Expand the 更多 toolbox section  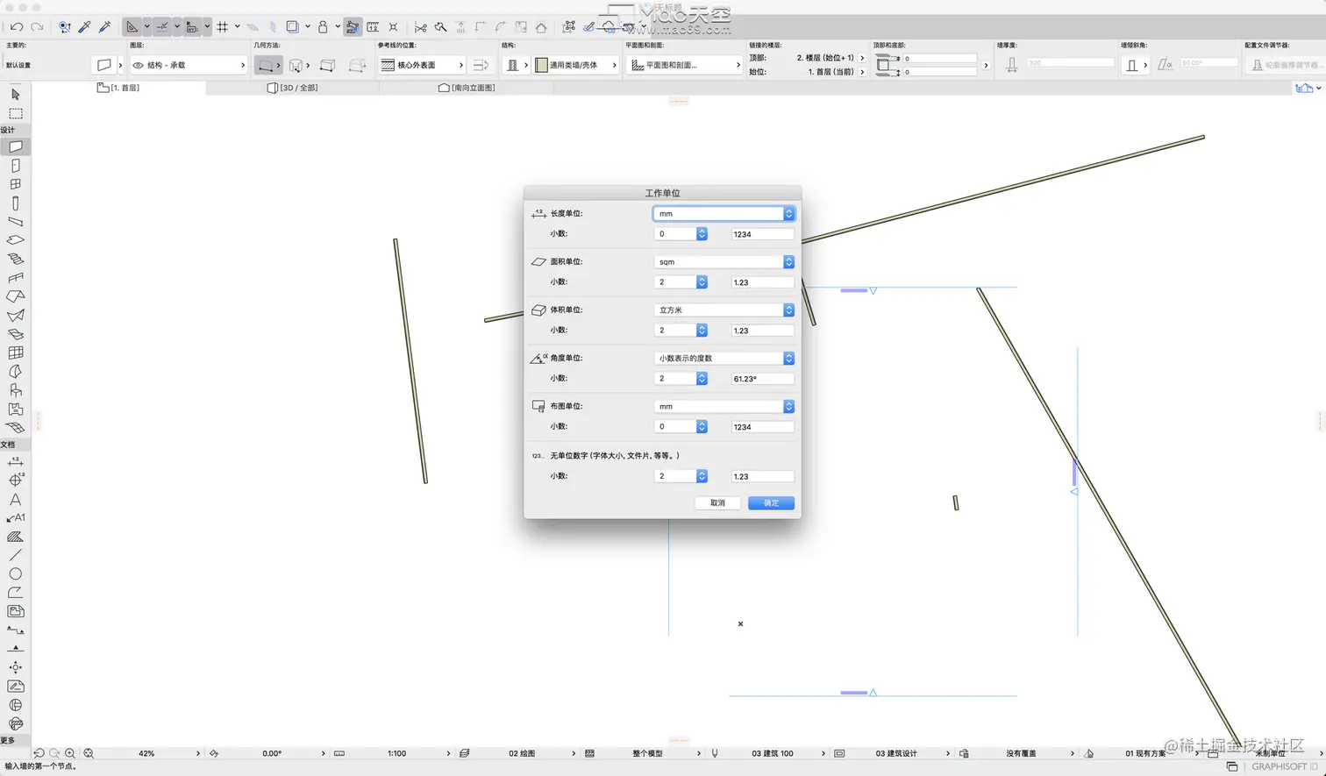pyautogui.click(x=9, y=740)
